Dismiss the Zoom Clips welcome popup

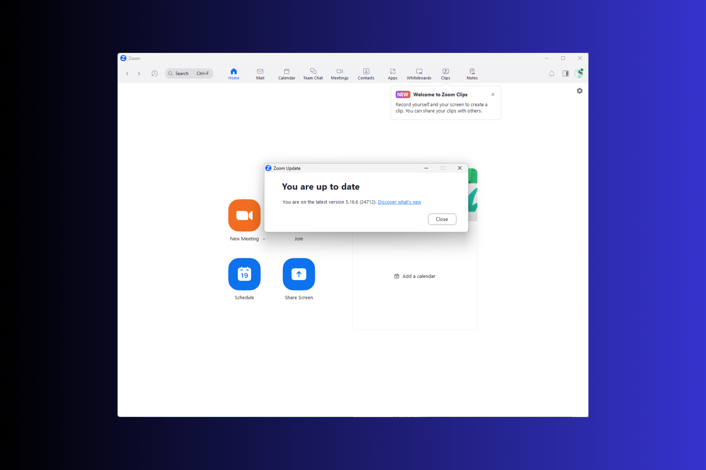(492, 94)
